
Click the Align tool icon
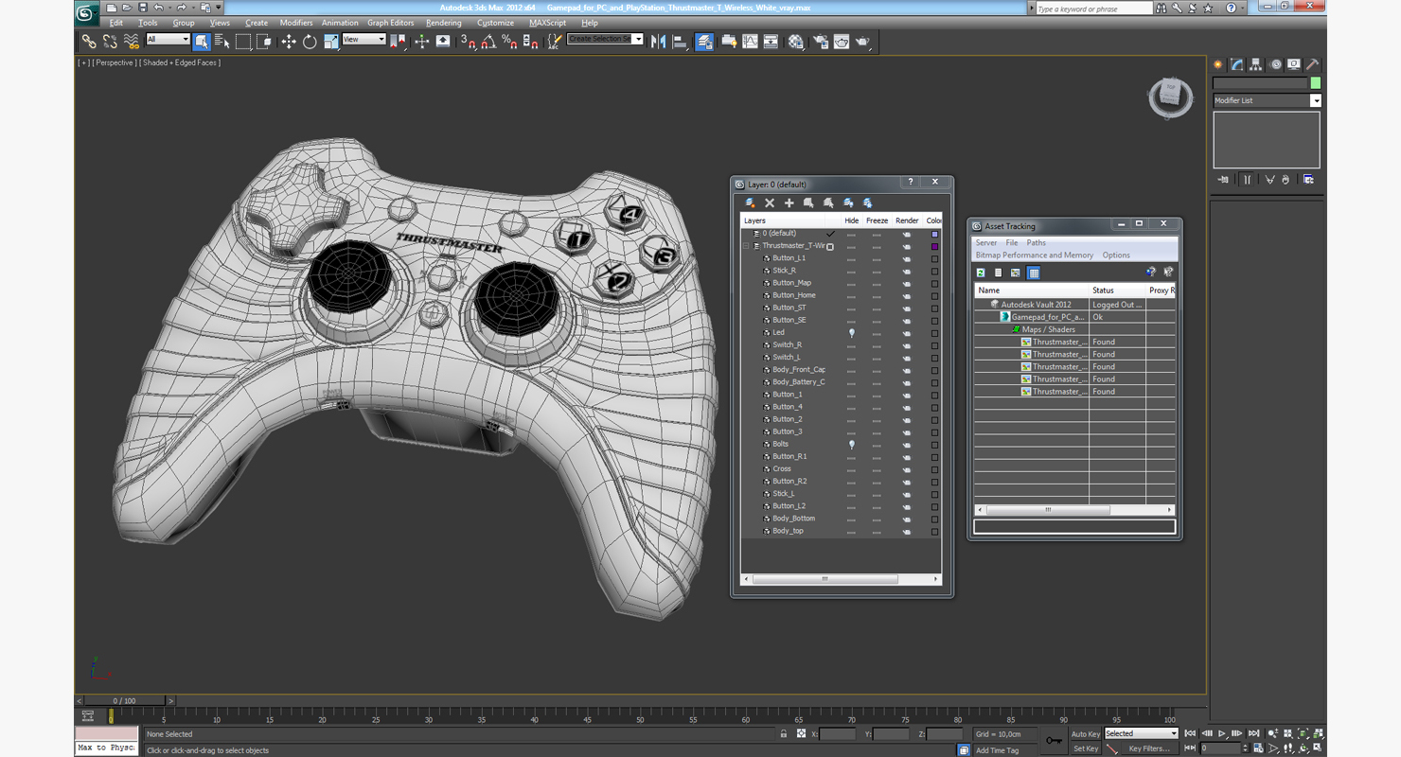[680, 42]
